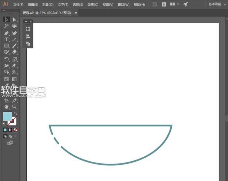This screenshot has height=181, width=228.
Task: Select the Hand tool
Action: (x=7, y=107)
